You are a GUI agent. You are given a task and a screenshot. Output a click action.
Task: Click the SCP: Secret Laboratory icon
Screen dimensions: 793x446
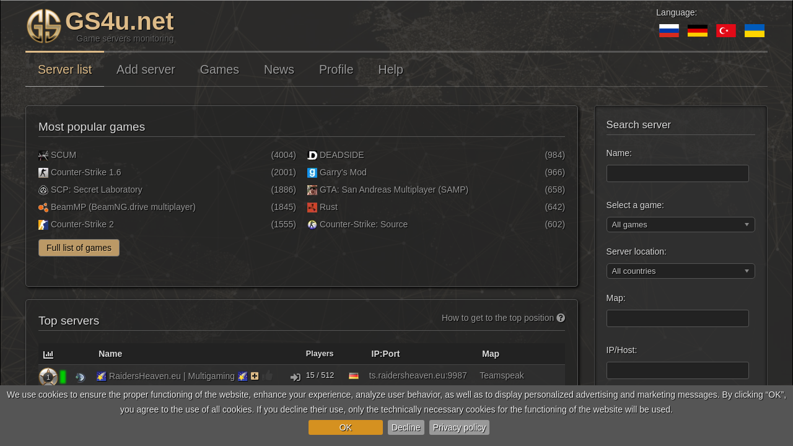(43, 190)
